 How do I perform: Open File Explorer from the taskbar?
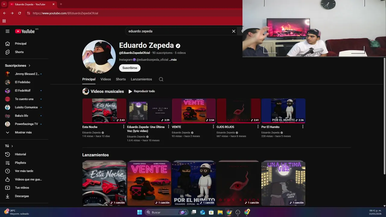[x=220, y=212]
